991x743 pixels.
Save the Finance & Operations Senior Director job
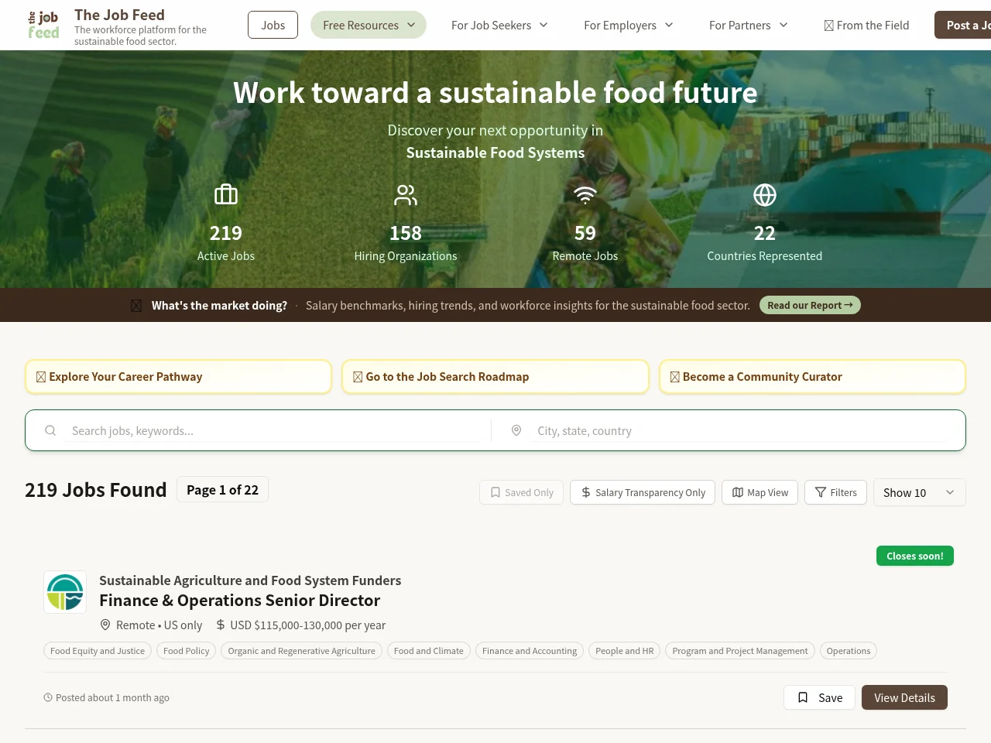tap(819, 697)
